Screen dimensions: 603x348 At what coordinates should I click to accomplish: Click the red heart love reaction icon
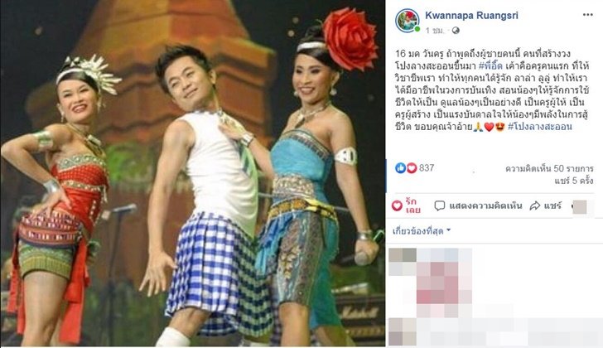tap(412, 167)
